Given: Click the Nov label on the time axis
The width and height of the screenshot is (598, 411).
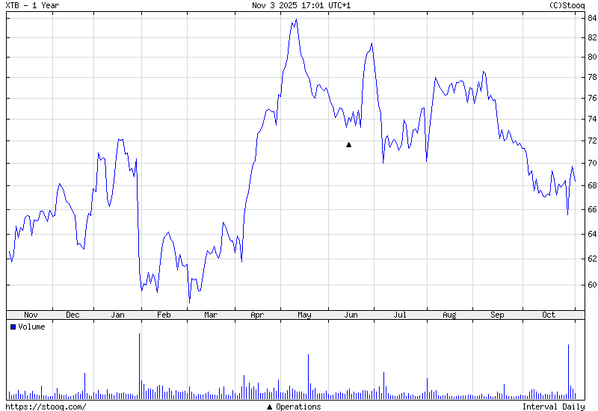Looking at the screenshot, I should click(31, 315).
